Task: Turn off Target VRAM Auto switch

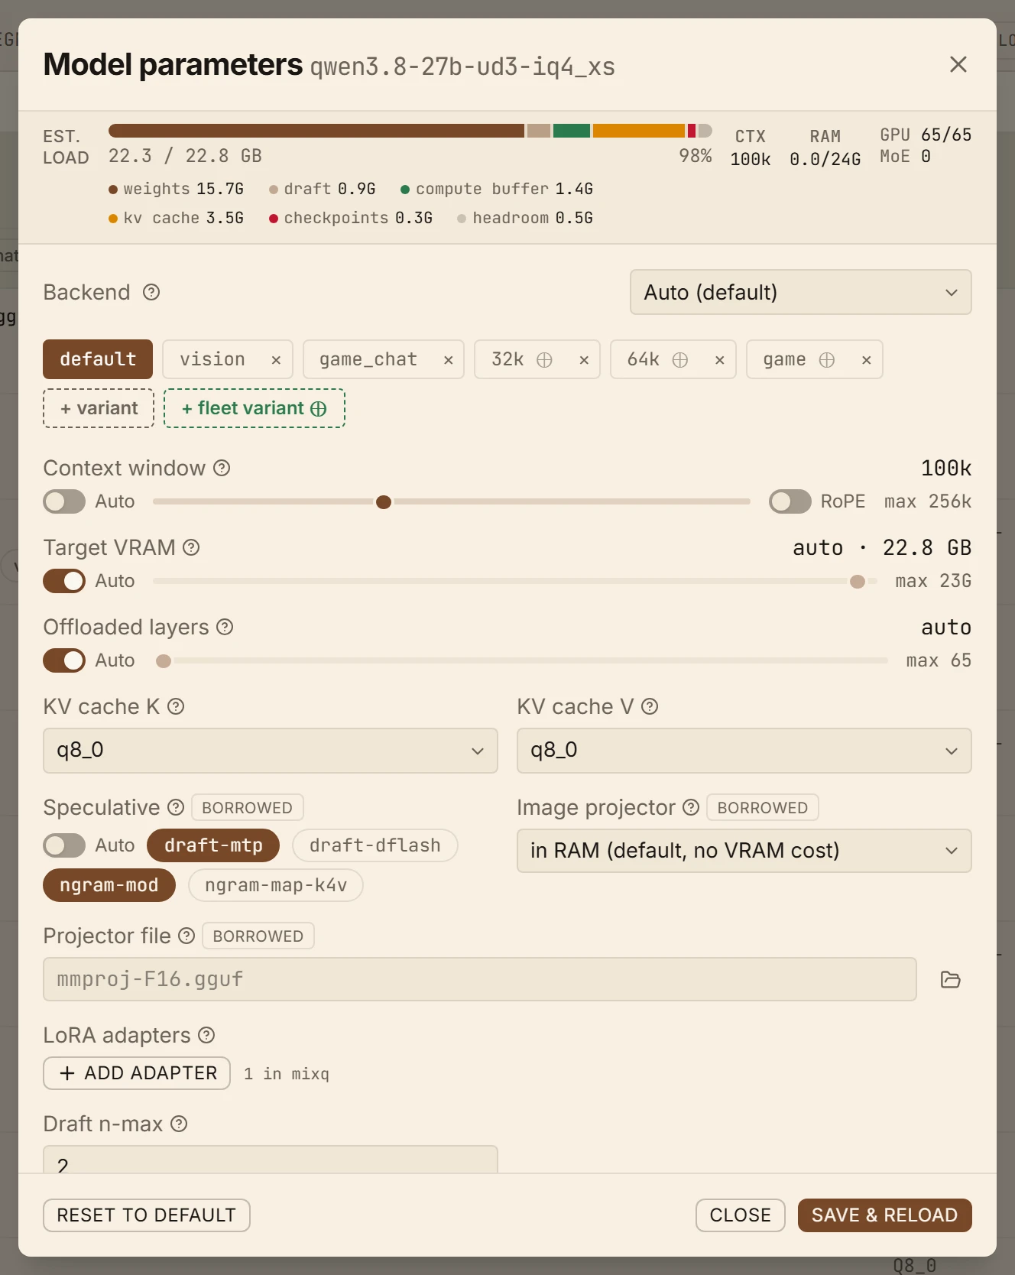Action: [64, 581]
